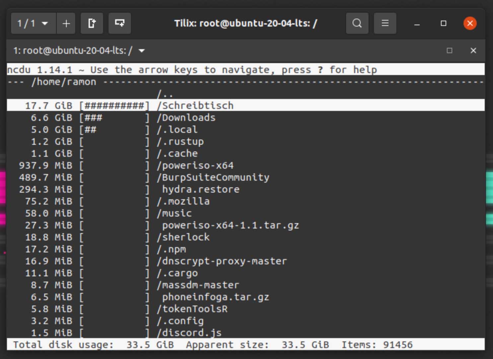The height and width of the screenshot is (359, 493).
Task: Close the Tilix window
Action: point(470,23)
